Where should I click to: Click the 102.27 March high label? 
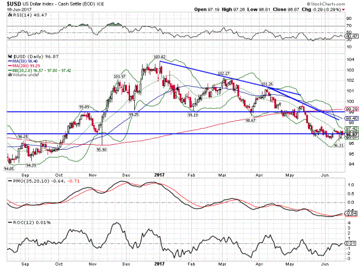click(224, 73)
